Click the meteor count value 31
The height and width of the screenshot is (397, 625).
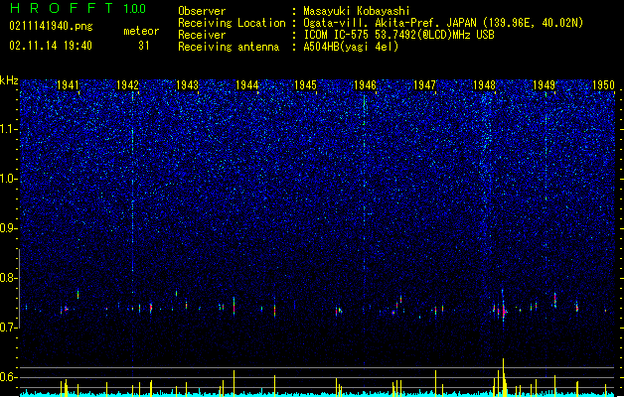(x=144, y=46)
